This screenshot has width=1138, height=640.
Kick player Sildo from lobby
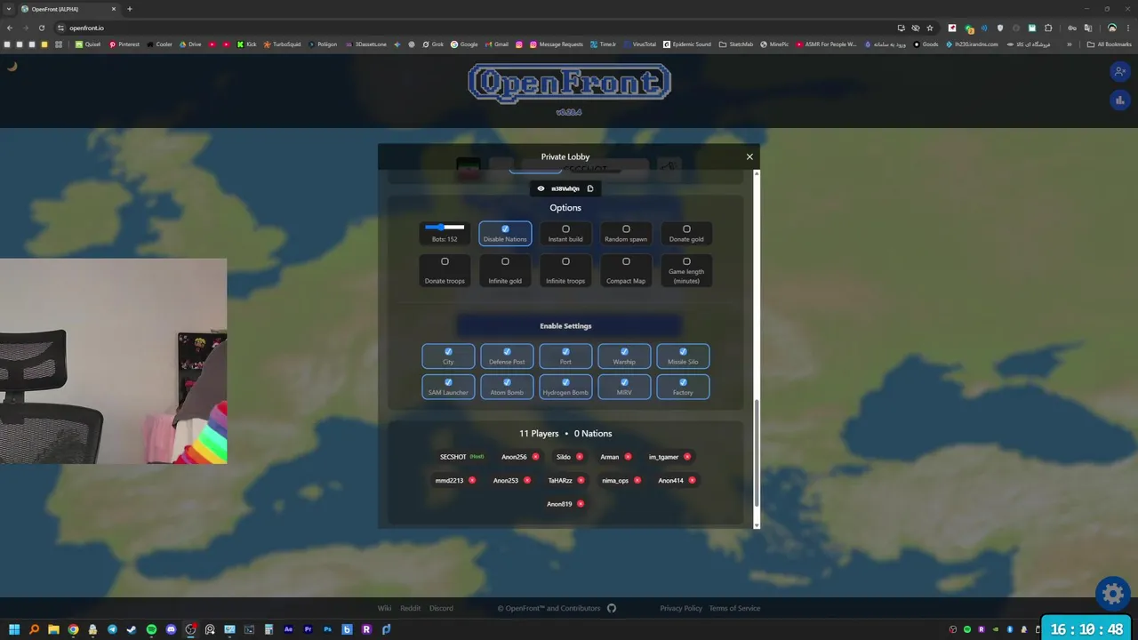[x=580, y=457]
